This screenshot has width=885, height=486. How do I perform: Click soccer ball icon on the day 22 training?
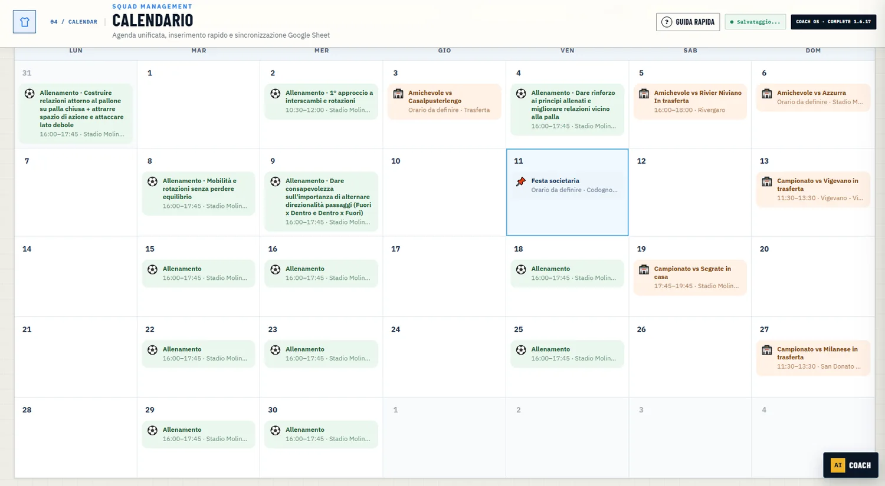[x=153, y=350]
